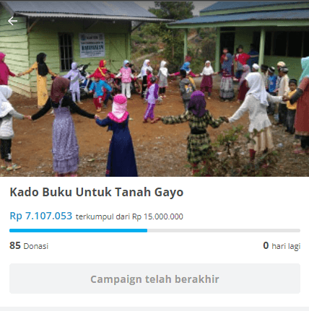Open the campaign header photo of children
The image size is (309, 311).
tap(154, 89)
